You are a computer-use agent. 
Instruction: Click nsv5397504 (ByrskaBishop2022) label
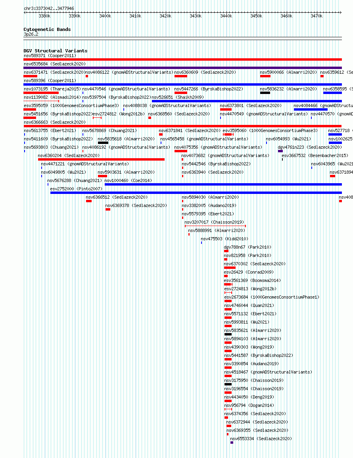tap(117, 97)
